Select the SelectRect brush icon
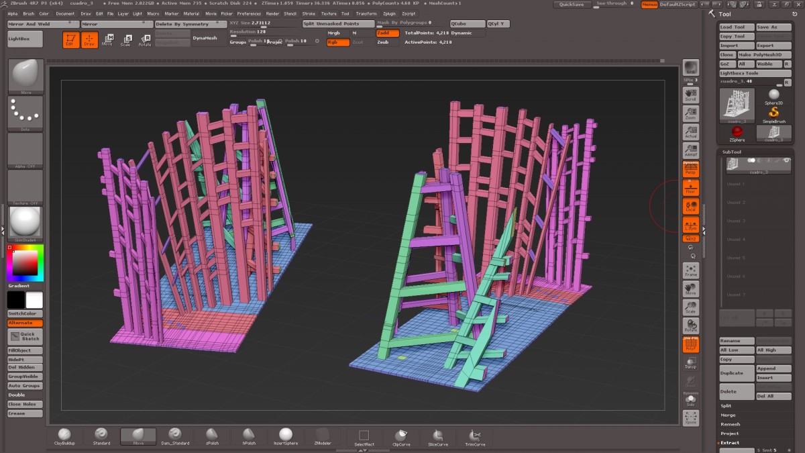 (x=364, y=435)
